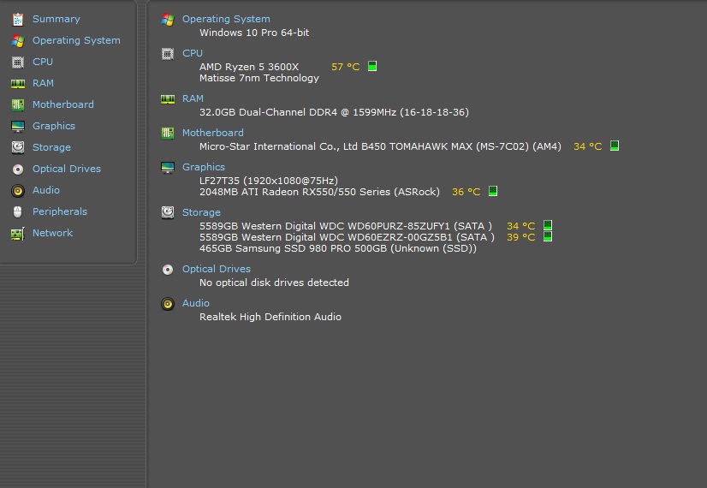Click No optical disk drives detected text
The width and height of the screenshot is (707, 488).
point(274,283)
